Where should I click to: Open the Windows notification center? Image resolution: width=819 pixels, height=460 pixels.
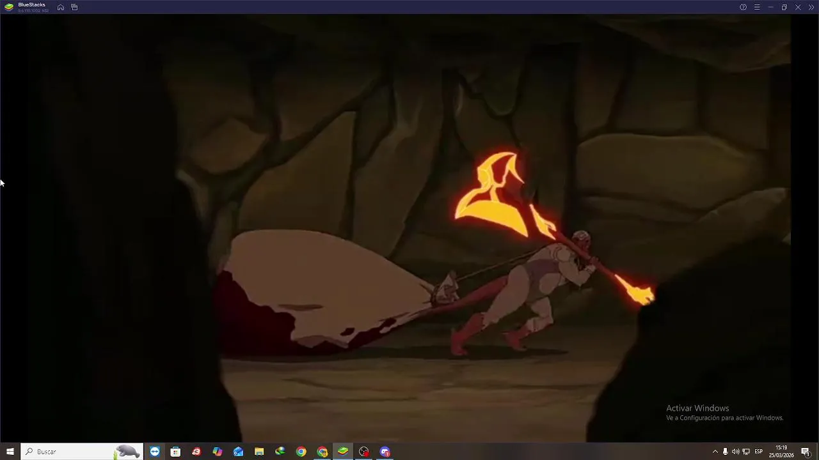tap(806, 452)
